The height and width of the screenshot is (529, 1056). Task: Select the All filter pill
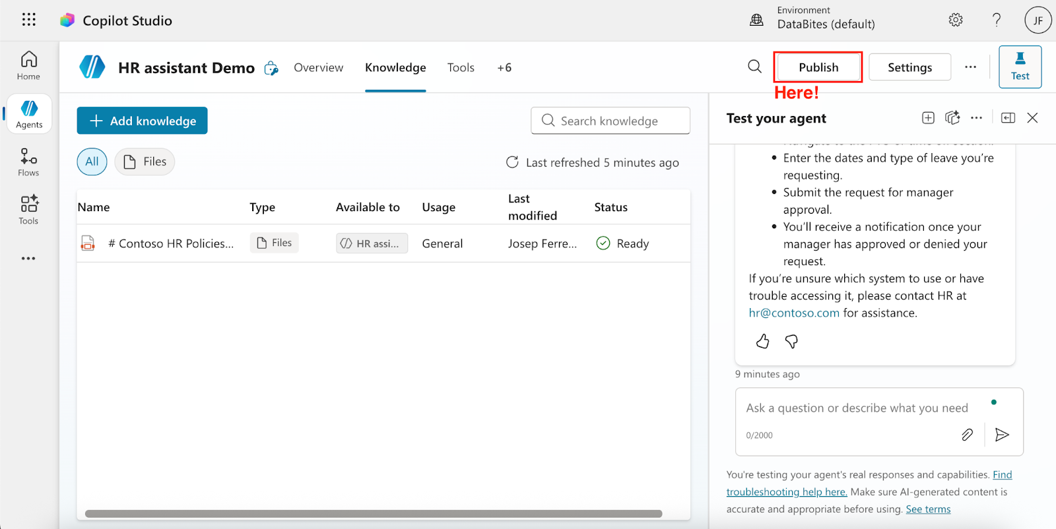(92, 162)
